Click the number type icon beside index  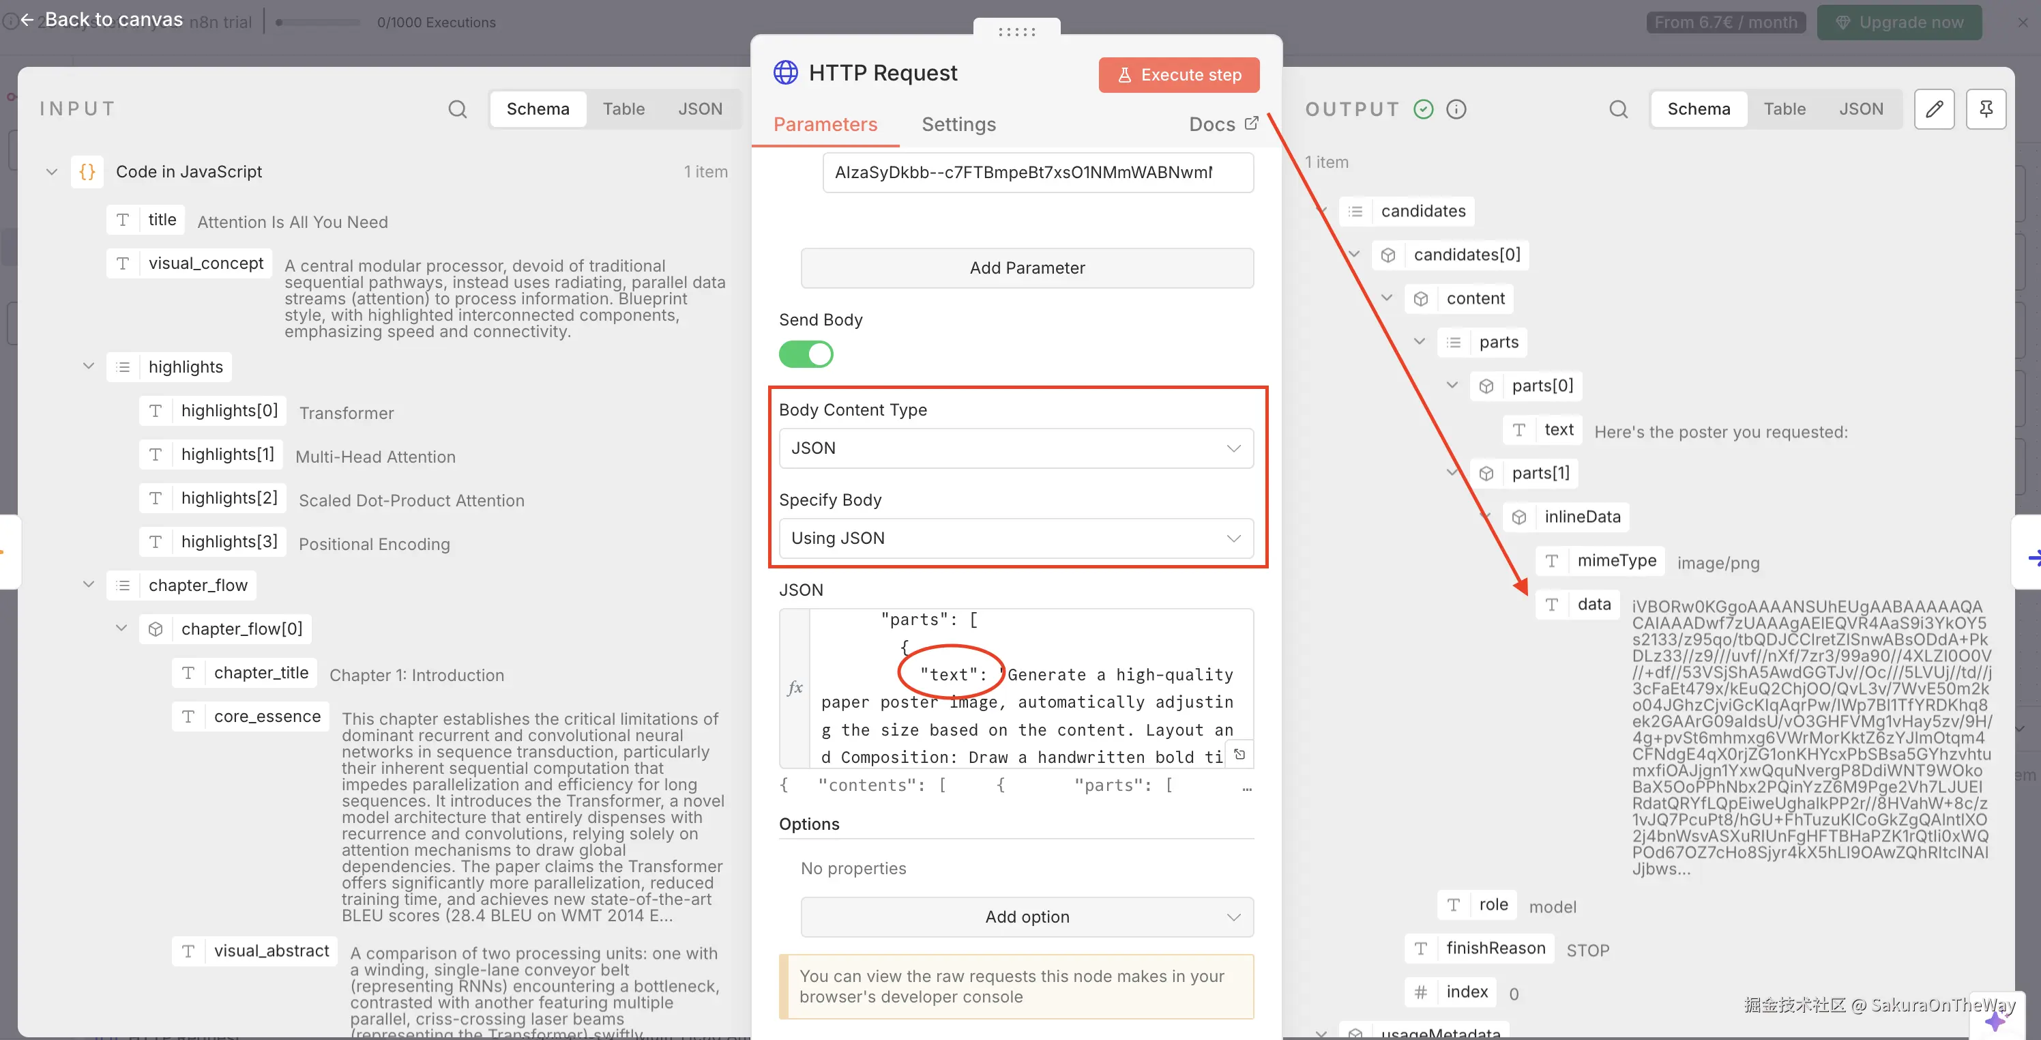[x=1421, y=992]
